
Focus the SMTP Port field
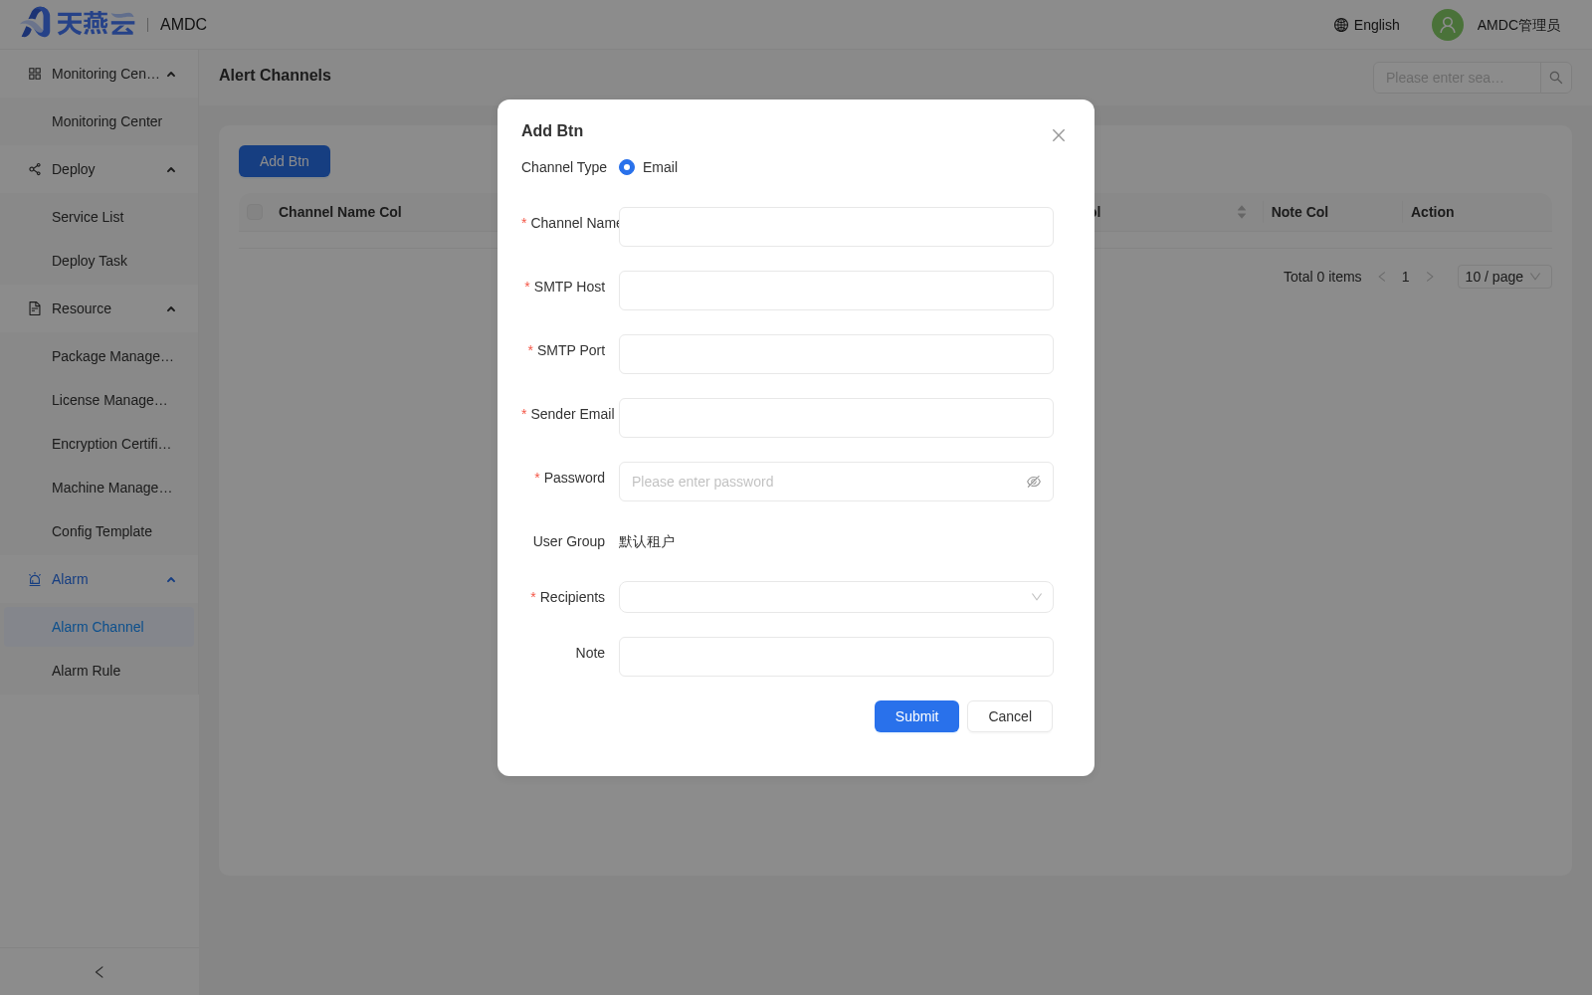point(836,354)
